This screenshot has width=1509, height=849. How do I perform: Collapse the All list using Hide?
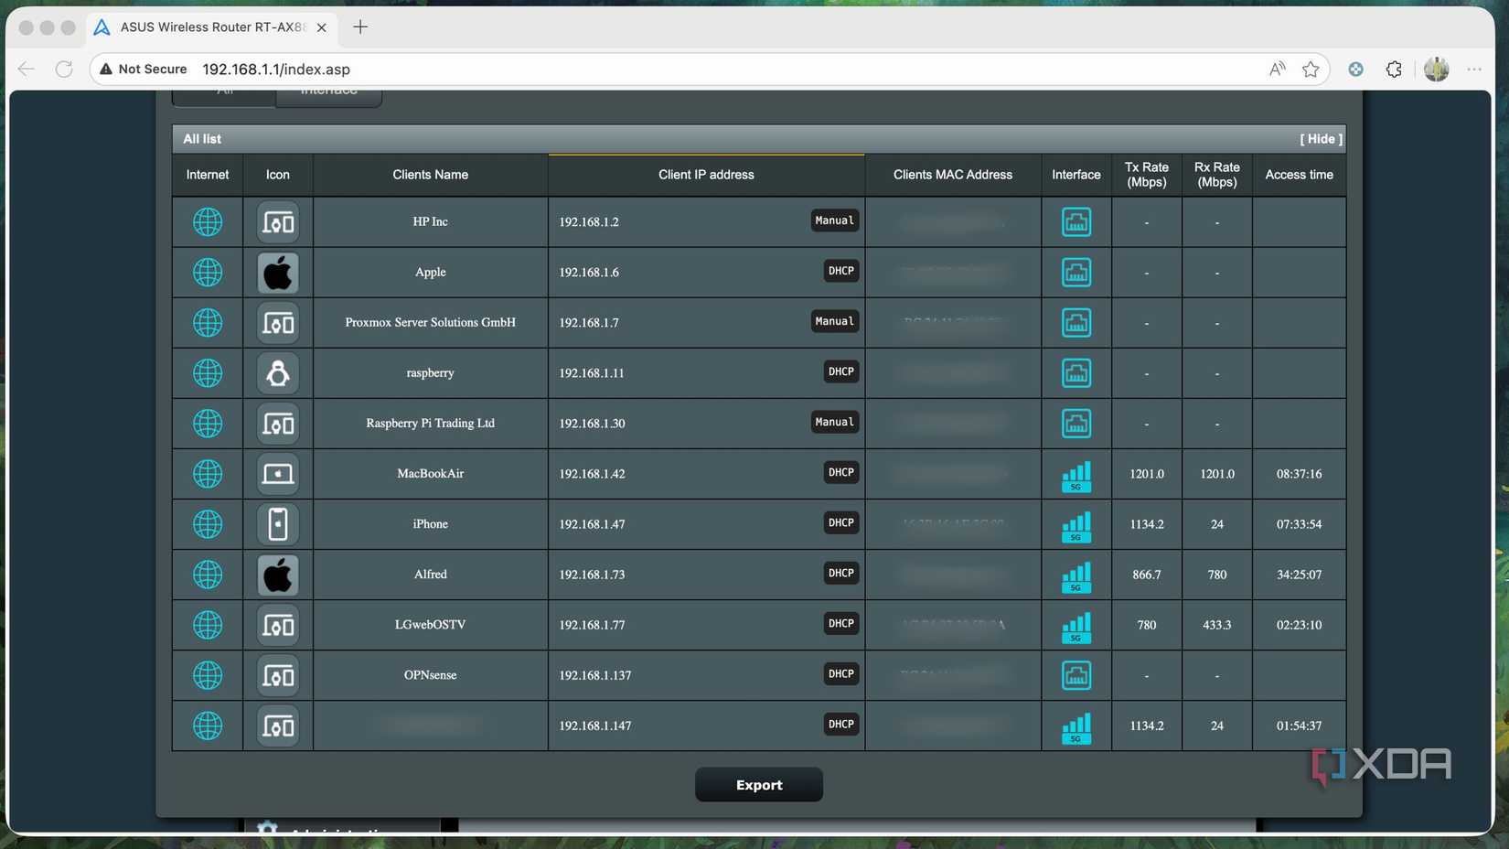[1320, 138]
